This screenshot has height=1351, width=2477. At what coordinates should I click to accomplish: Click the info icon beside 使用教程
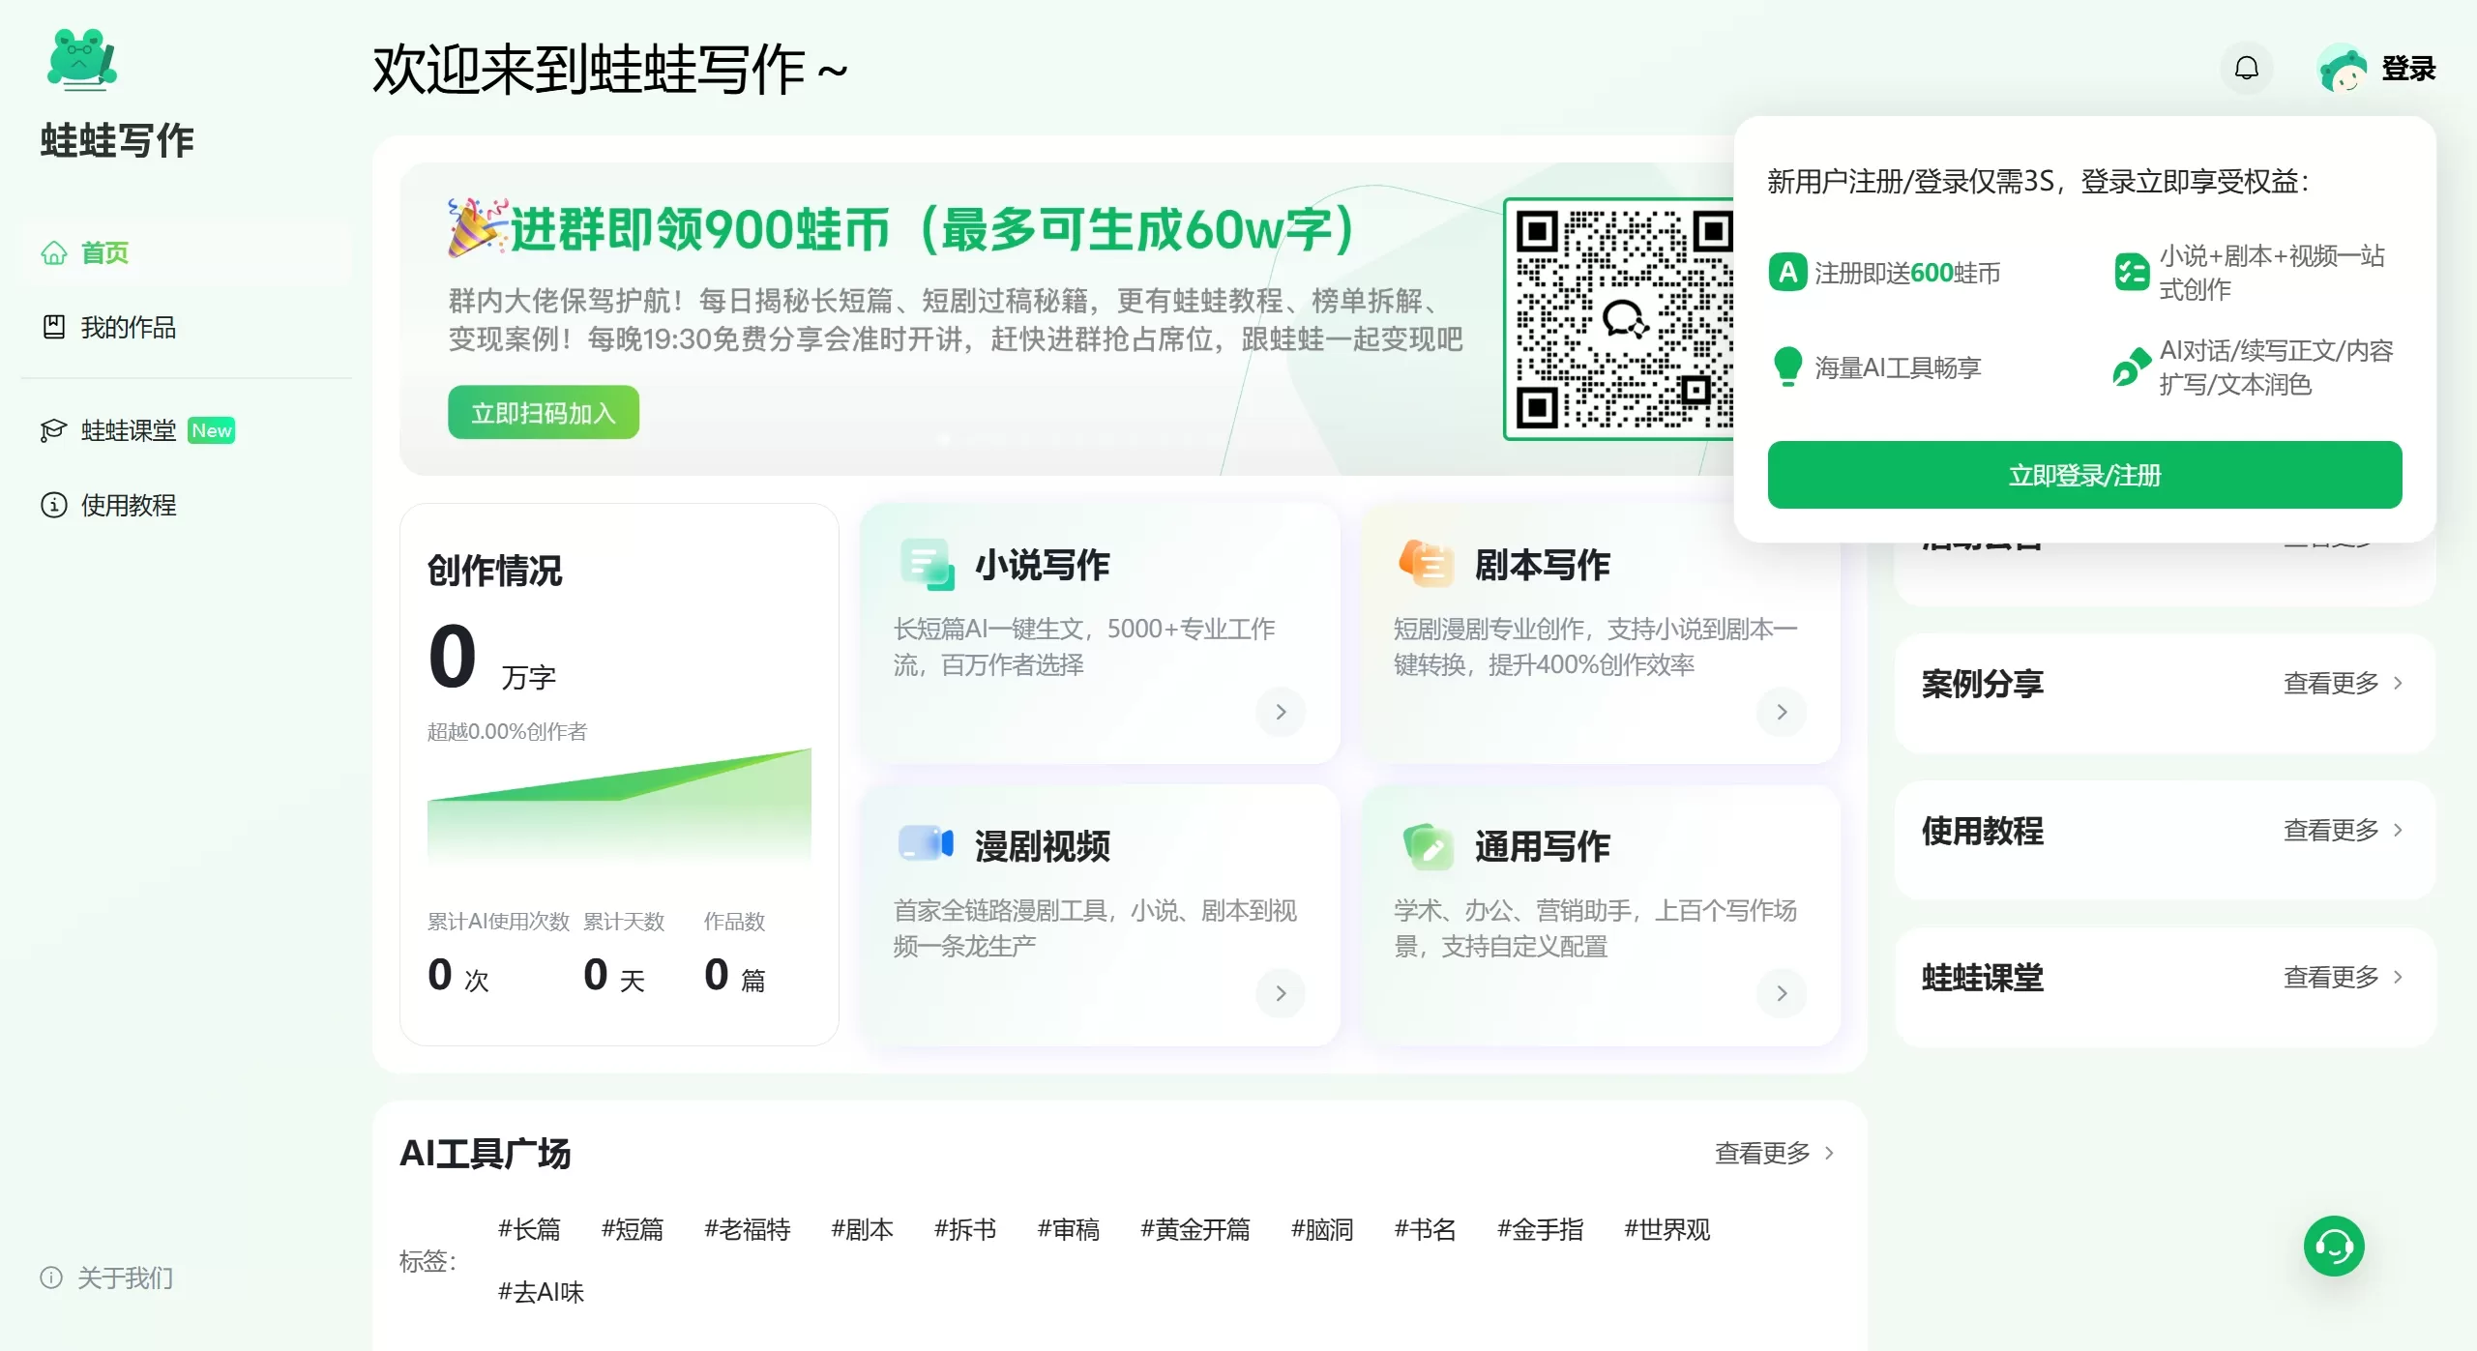54,505
